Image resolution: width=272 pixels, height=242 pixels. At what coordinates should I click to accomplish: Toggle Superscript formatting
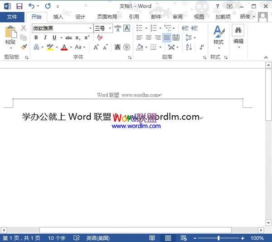point(87,38)
